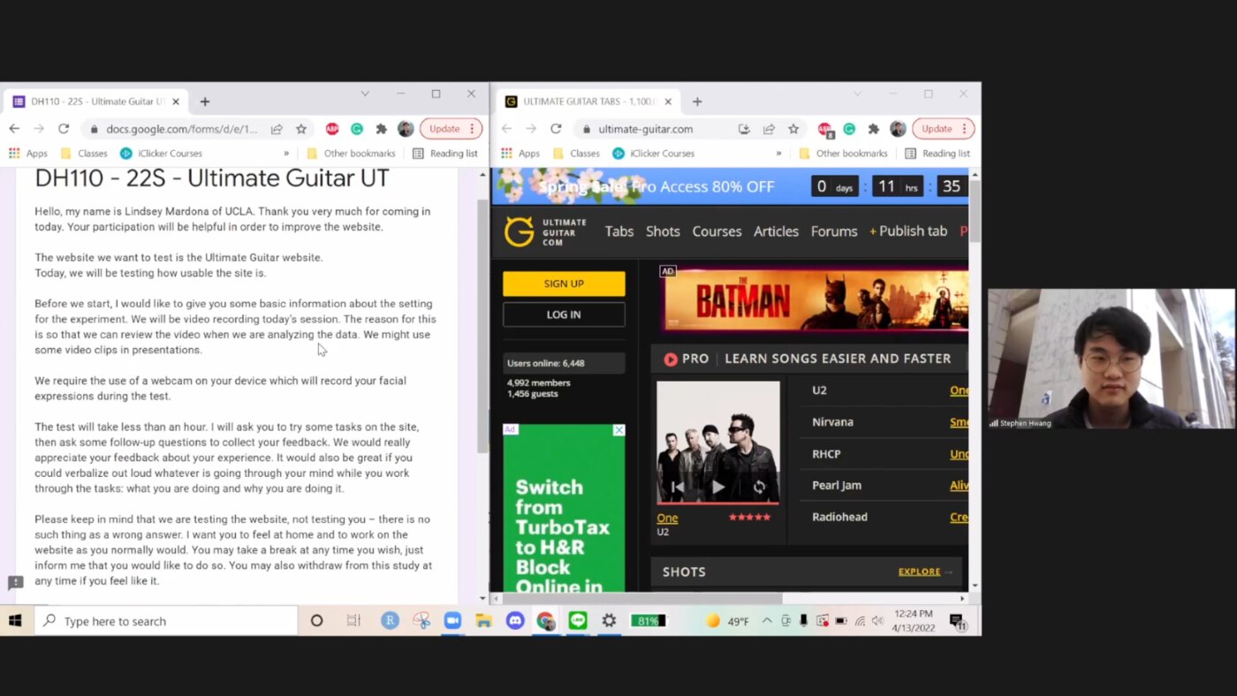Click install app icon in Ultimate Guitar address bar
Image resolution: width=1237 pixels, height=696 pixels.
pyautogui.click(x=744, y=129)
